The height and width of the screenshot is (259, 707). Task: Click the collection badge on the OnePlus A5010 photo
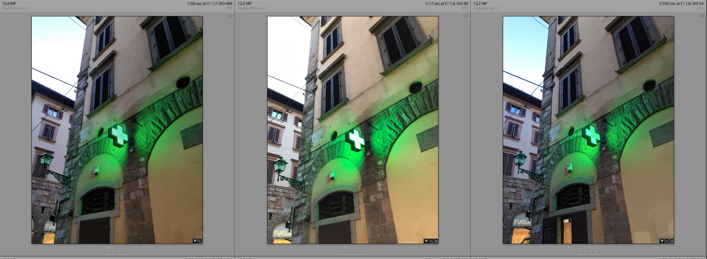point(200,241)
